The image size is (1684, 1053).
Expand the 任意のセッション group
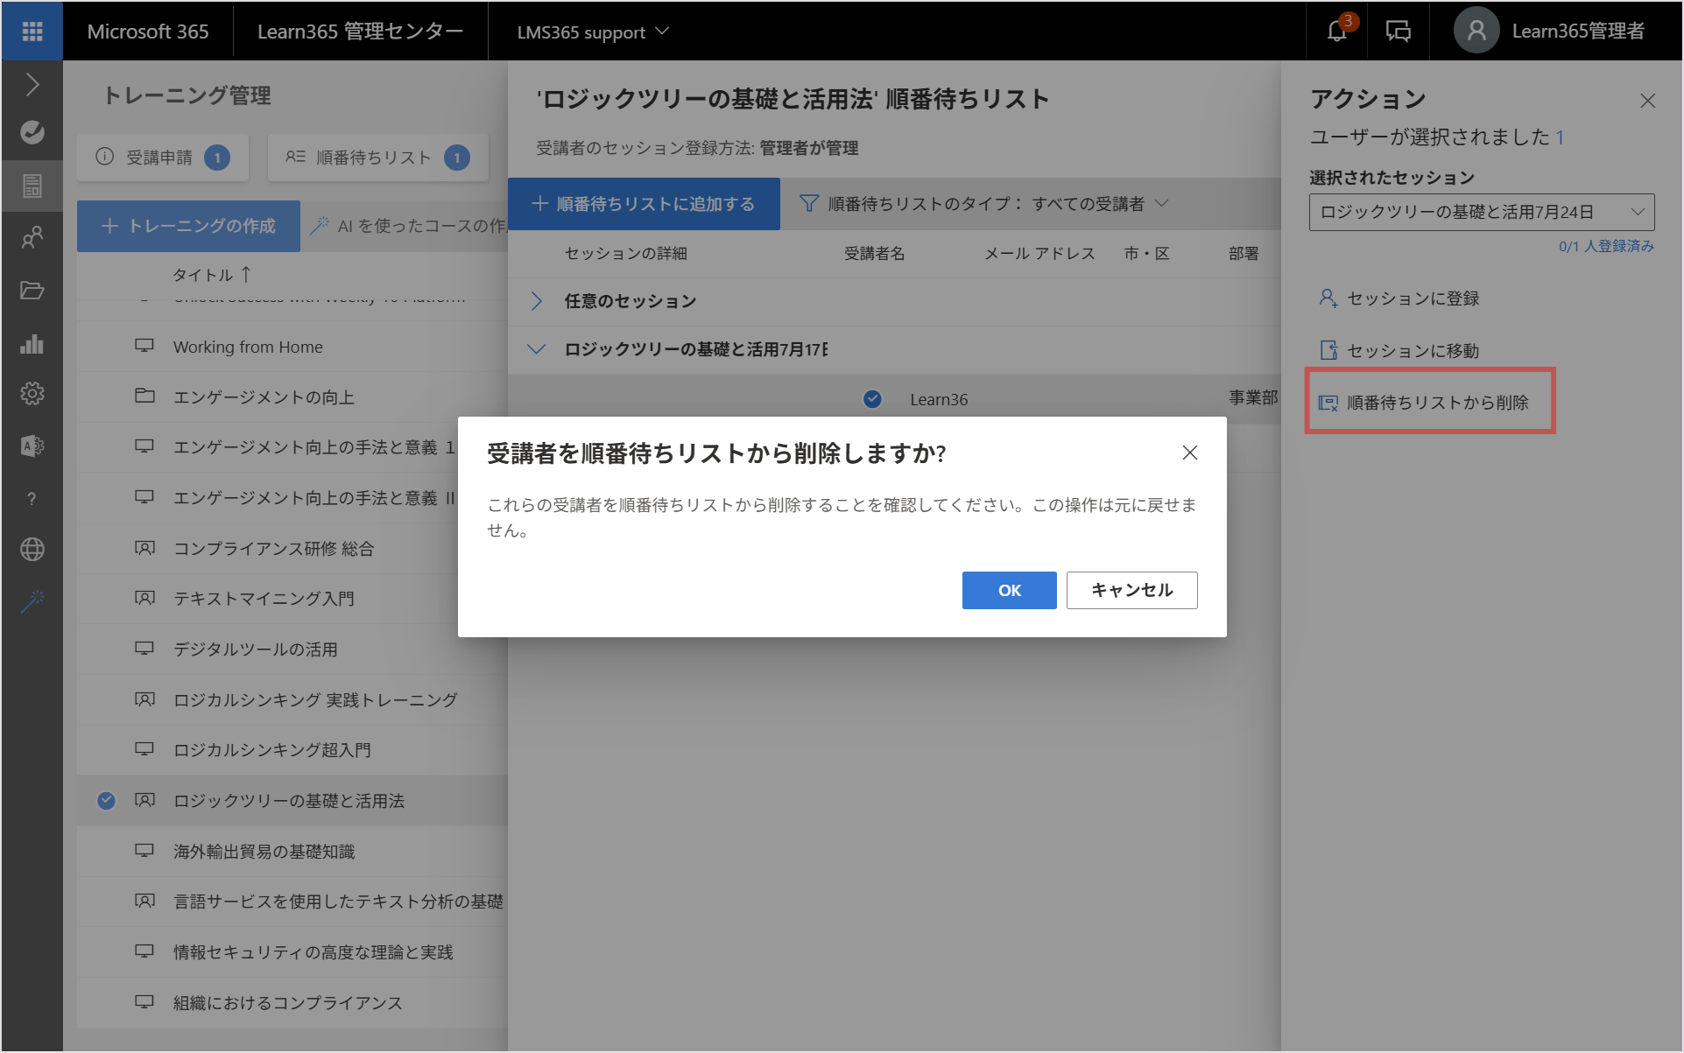pyautogui.click(x=537, y=301)
